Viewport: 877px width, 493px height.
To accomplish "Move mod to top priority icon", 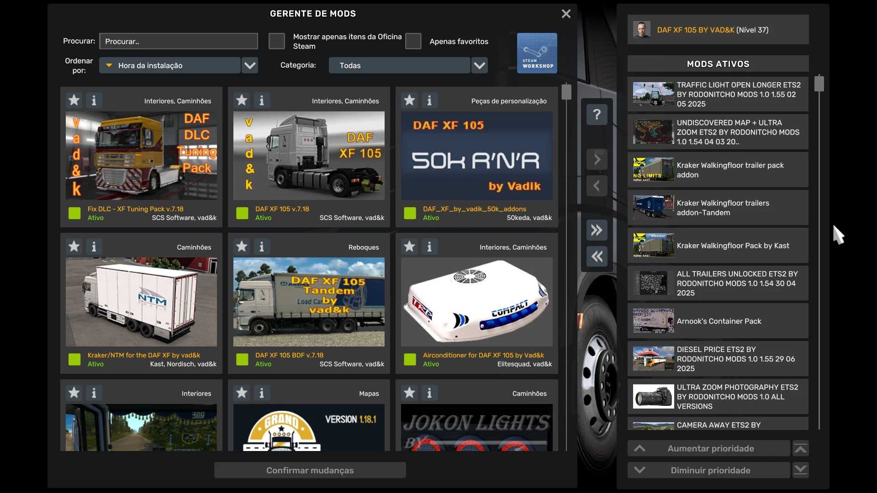I will pos(800,448).
